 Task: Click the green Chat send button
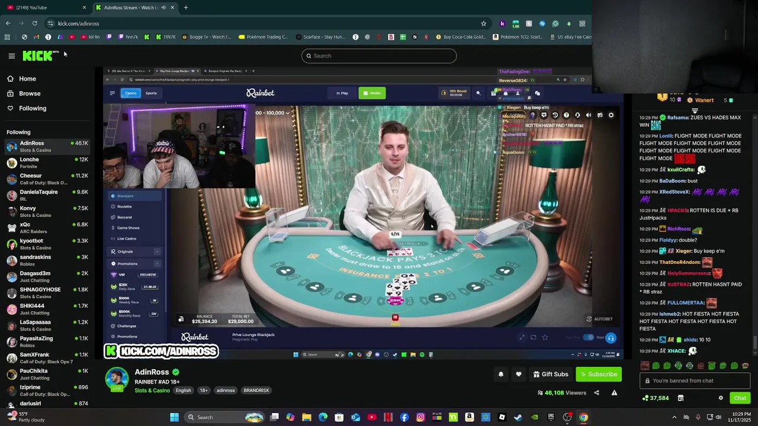[x=740, y=398]
